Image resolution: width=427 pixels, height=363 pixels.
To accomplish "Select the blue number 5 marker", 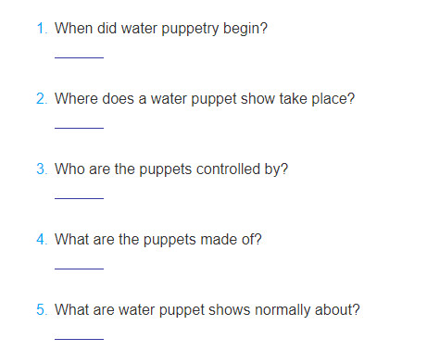I will coord(42,310).
